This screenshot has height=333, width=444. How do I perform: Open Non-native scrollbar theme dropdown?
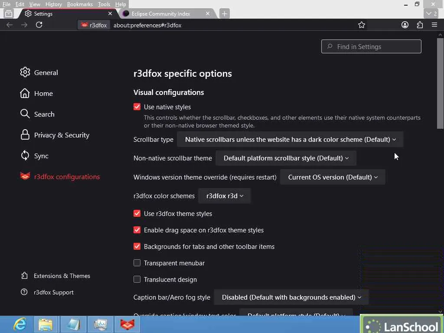click(286, 158)
